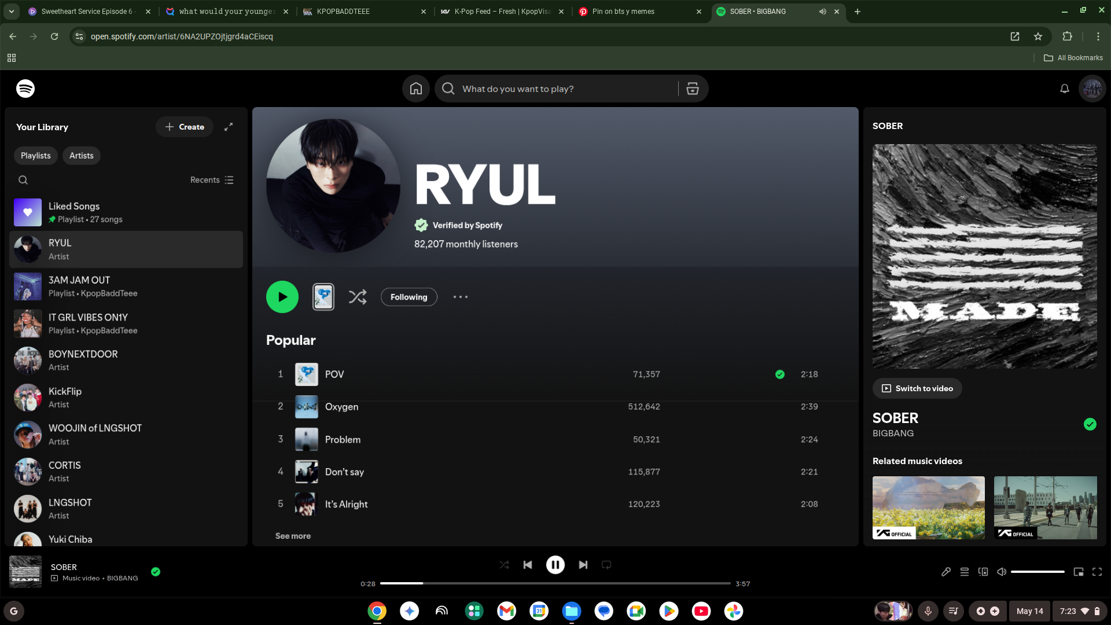This screenshot has height=625, width=1111.
Task: Open tab search dropdown arrow
Action: pos(12,12)
